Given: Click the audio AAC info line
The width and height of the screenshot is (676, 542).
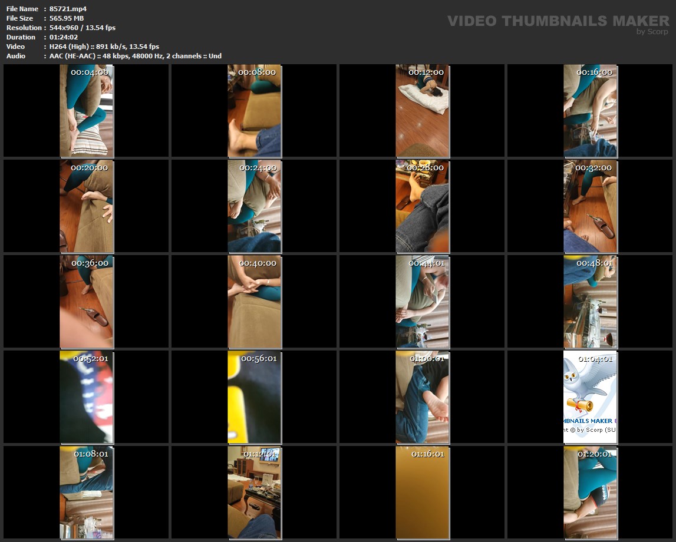Looking at the screenshot, I should pyautogui.click(x=136, y=56).
